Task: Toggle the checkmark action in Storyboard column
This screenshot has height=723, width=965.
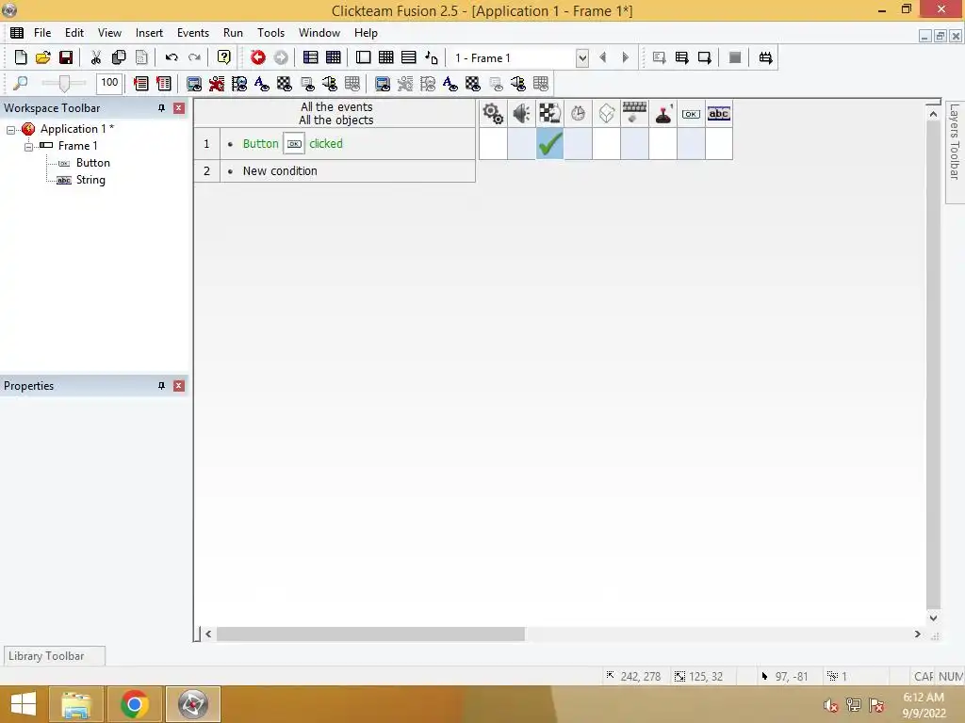Action: click(549, 144)
